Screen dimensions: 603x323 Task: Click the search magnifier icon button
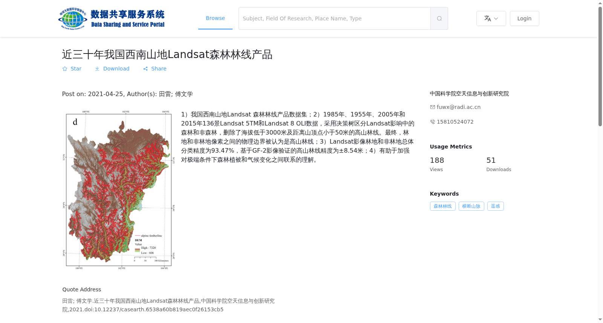point(439,18)
